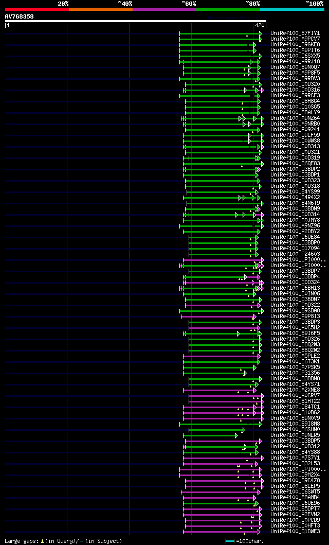Open the UniRef100_A0JMY8 entry
This screenshot has height=545, width=329.
[x=295, y=220]
